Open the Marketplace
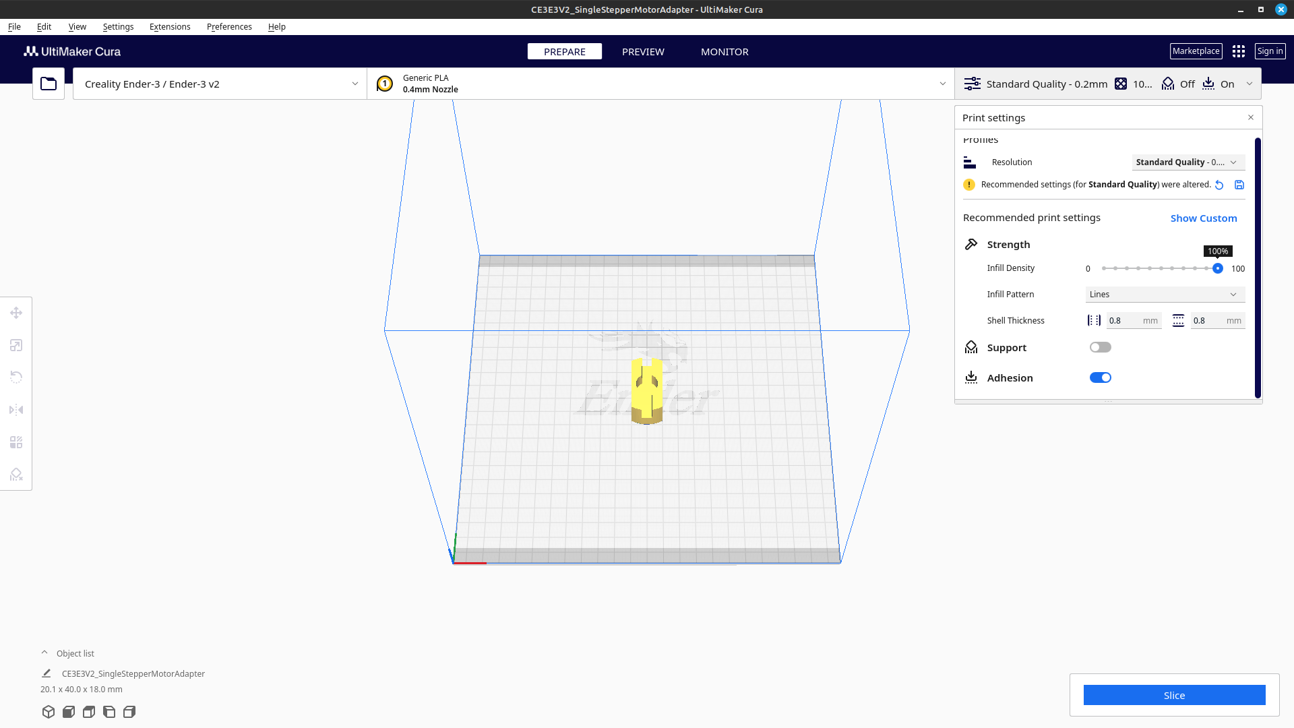The height and width of the screenshot is (728, 1294). click(x=1196, y=51)
